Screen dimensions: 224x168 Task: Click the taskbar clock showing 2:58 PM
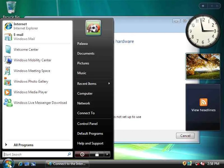pyautogui.click(x=213, y=164)
